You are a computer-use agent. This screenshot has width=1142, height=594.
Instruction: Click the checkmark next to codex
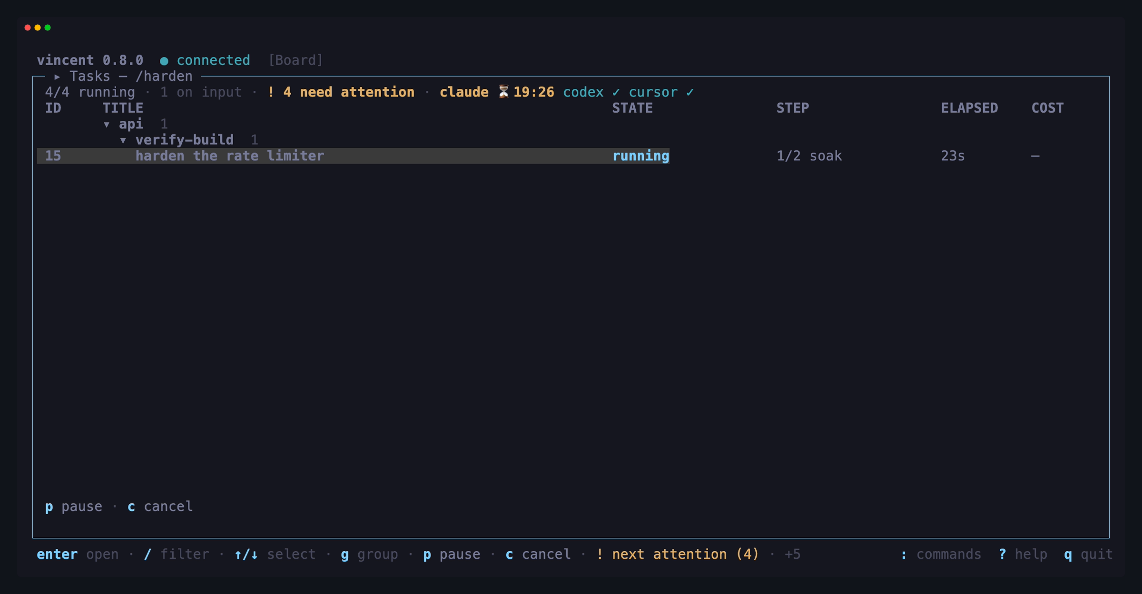[x=616, y=92]
